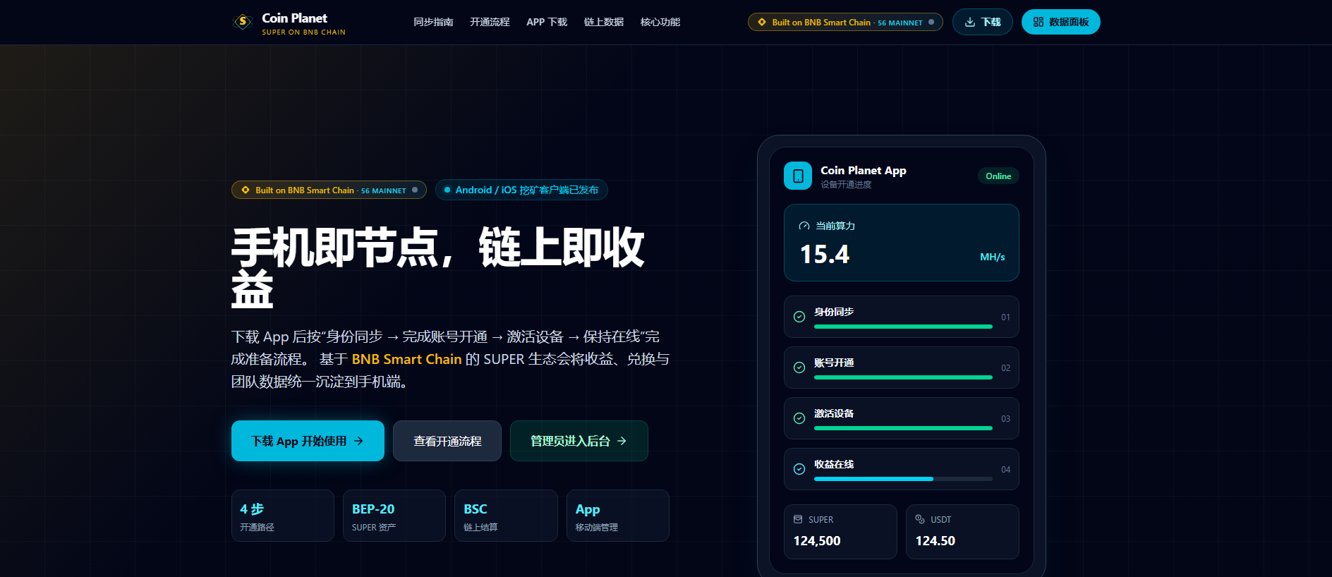Click the MH/s unit label
This screenshot has width=1332, height=577.
tap(992, 257)
